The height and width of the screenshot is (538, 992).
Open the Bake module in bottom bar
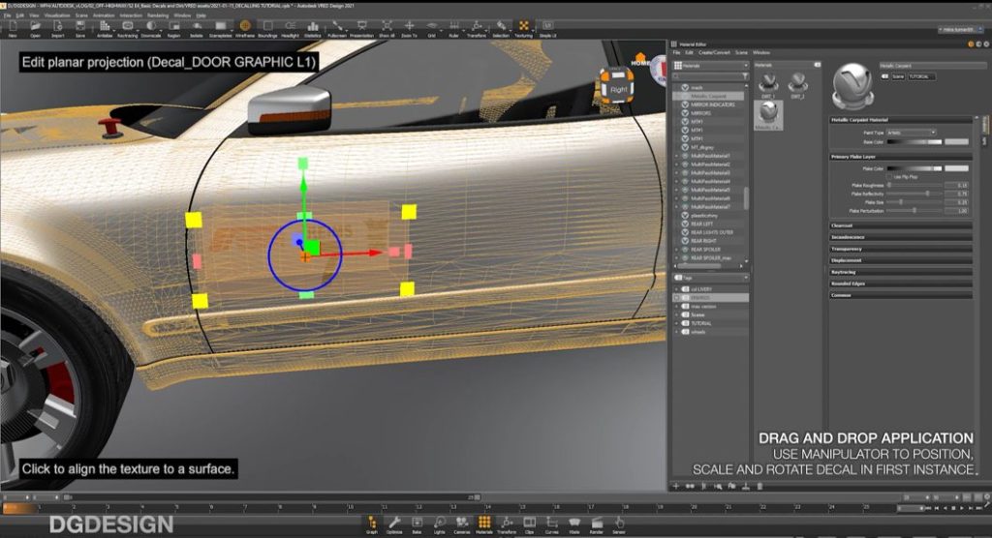417,524
